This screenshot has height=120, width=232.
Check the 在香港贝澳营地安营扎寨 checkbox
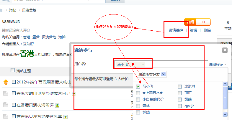tap(14, 116)
